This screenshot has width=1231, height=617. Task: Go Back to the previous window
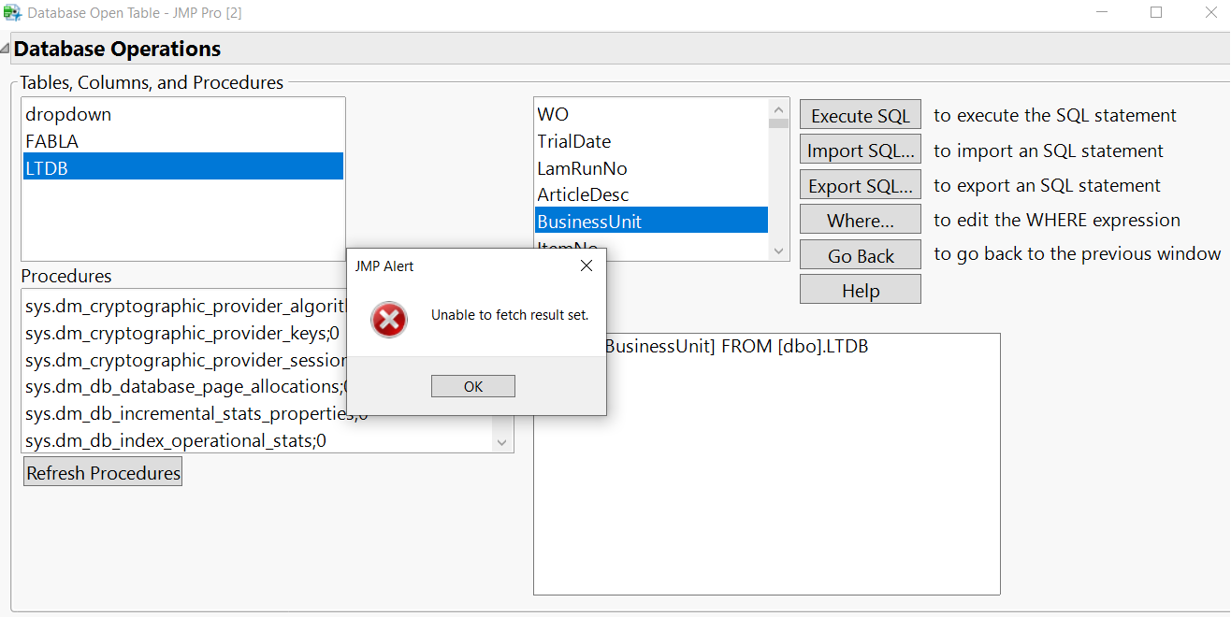859,254
